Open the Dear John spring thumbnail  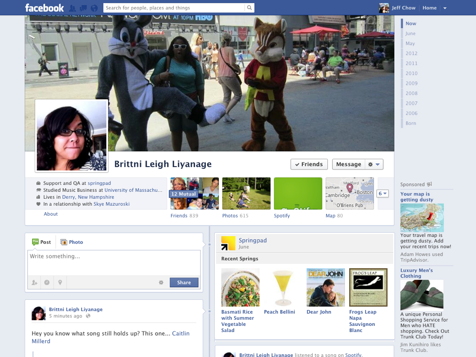coord(326,287)
